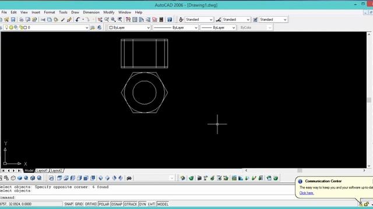Image resolution: width=373 pixels, height=209 pixels.
Task: Click the SW Isometric view icon
Action: 101,178
